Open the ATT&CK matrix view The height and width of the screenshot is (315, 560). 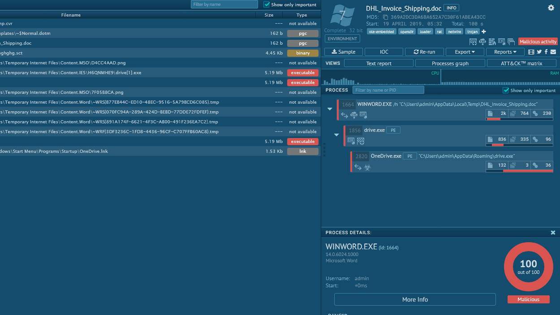pyautogui.click(x=521, y=63)
